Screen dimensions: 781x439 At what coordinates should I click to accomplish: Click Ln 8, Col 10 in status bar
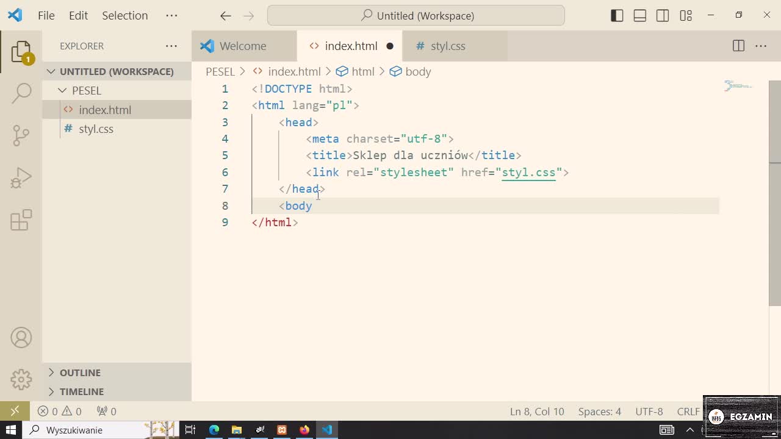coord(537,412)
